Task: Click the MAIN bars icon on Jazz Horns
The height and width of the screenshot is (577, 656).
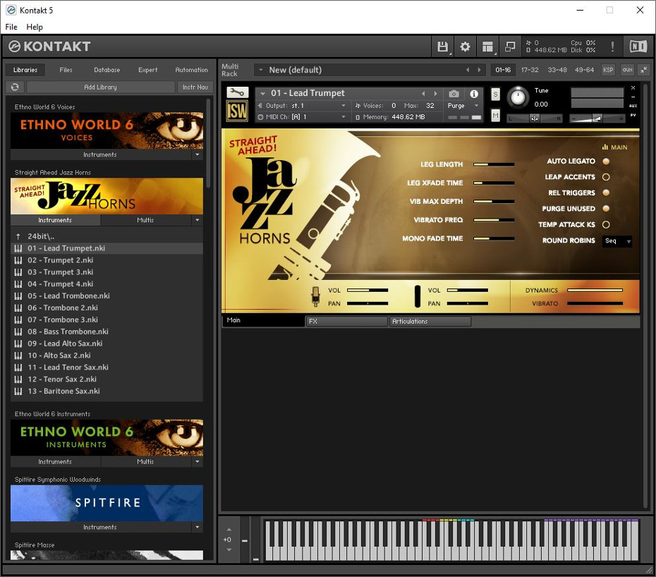Action: point(605,147)
